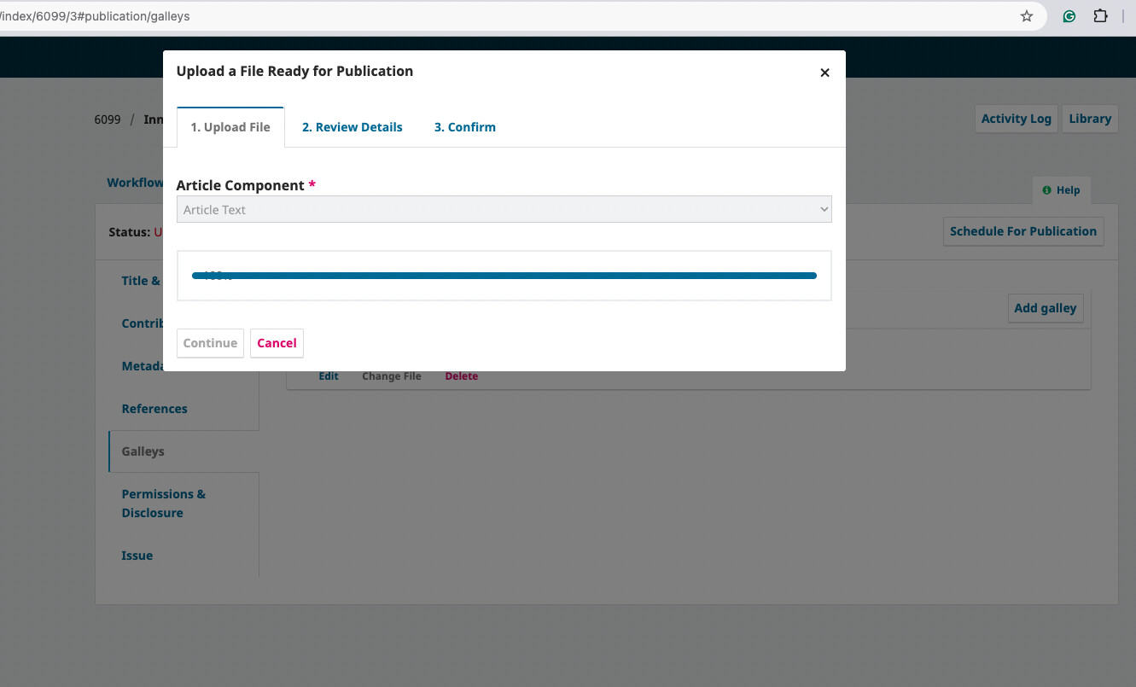Open the Activity Log
Image resolution: width=1136 pixels, height=687 pixels.
point(1016,119)
